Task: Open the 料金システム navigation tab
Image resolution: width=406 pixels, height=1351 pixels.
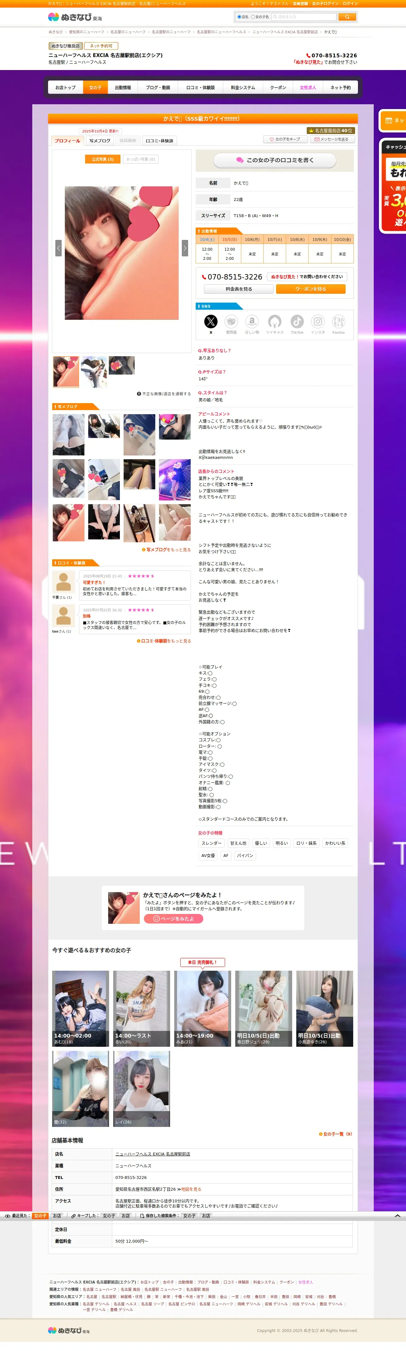Action: click(243, 87)
